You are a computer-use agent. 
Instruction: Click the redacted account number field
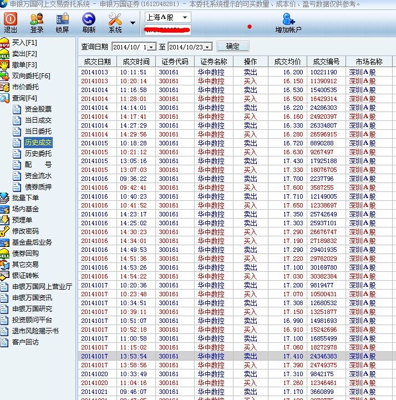[168, 30]
